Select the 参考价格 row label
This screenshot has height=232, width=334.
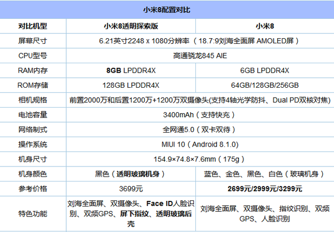pyautogui.click(x=33, y=189)
